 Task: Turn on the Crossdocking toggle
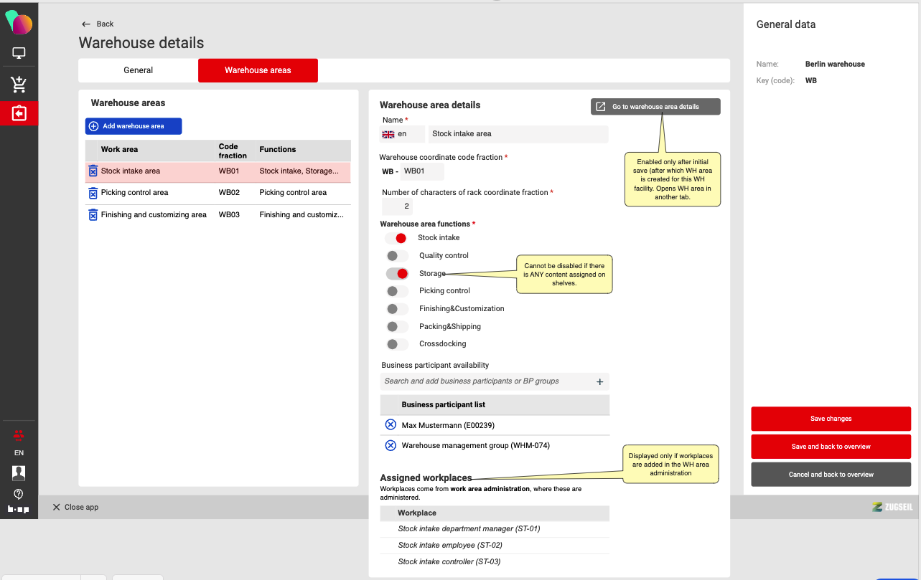click(x=396, y=344)
